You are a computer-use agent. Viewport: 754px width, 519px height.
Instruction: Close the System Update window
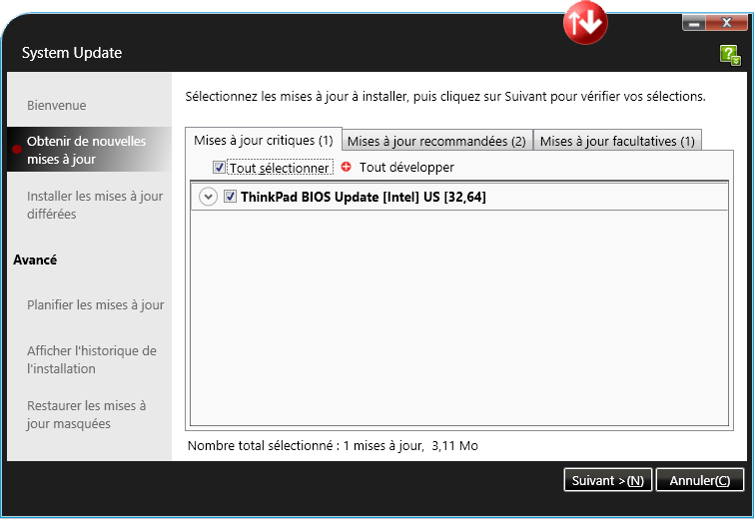click(727, 23)
